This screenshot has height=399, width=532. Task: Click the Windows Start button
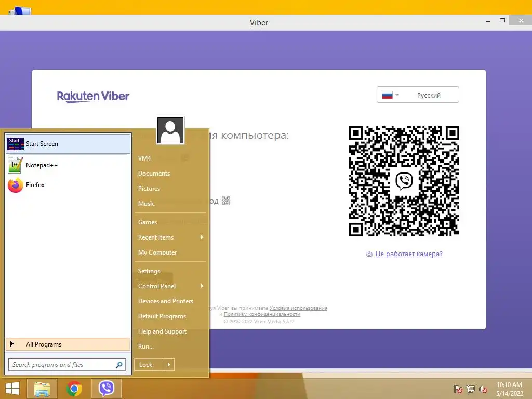12,389
